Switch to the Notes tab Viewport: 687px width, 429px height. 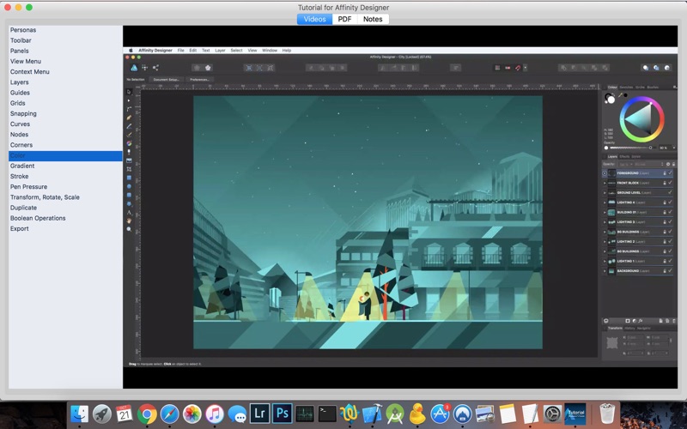(373, 19)
